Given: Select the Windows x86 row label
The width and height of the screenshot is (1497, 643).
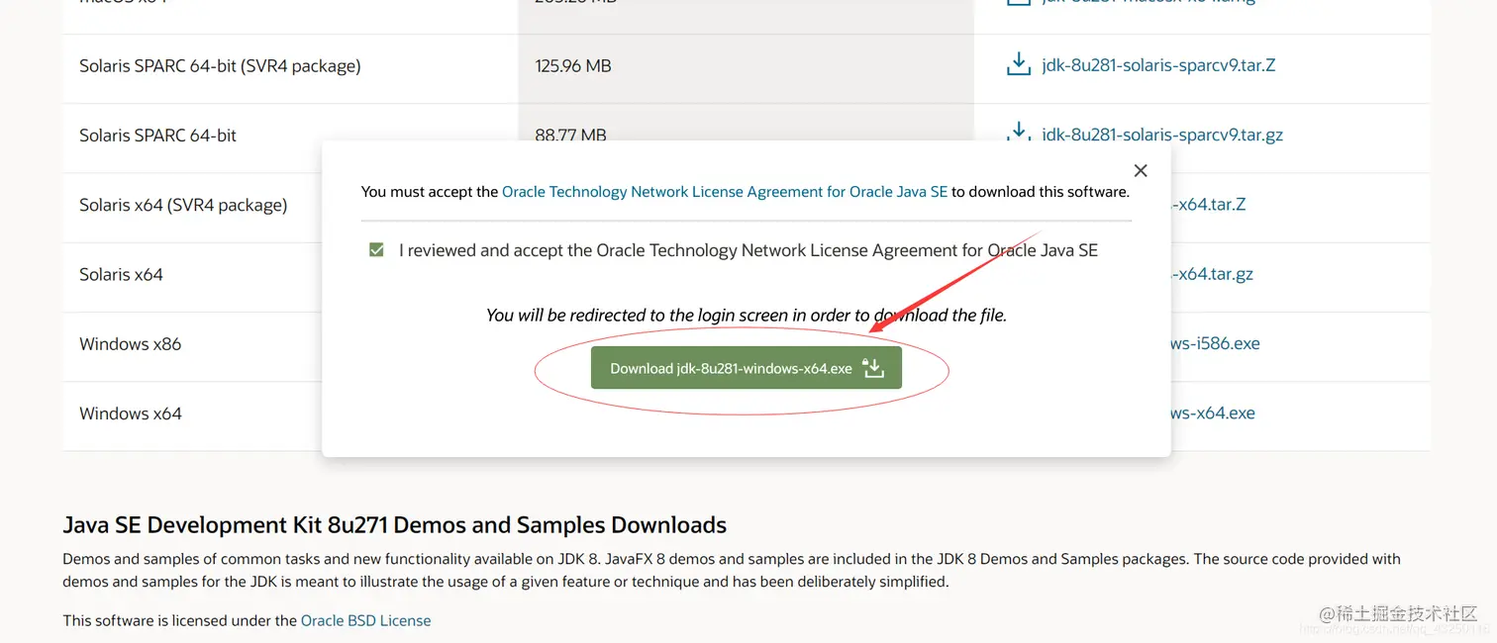Looking at the screenshot, I should (131, 344).
